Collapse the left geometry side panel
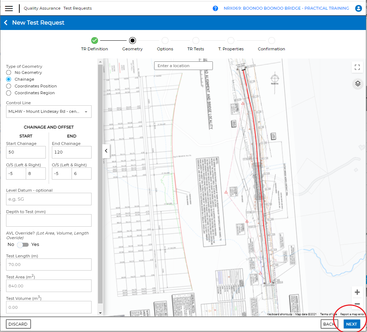The width and height of the screenshot is (367, 332). 106,151
